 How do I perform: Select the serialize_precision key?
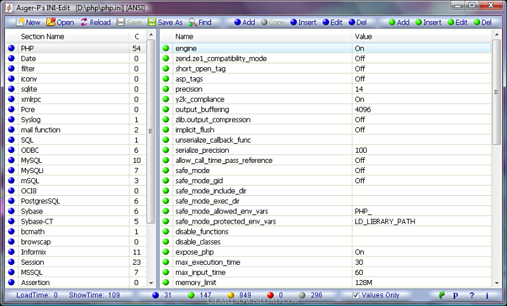[326, 150]
